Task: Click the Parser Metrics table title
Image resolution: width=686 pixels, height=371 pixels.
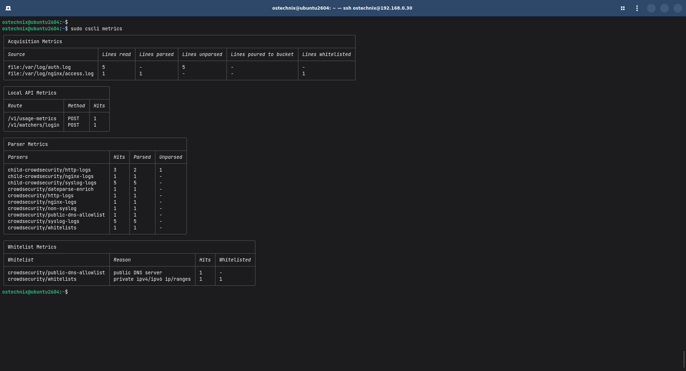Action: click(x=28, y=144)
